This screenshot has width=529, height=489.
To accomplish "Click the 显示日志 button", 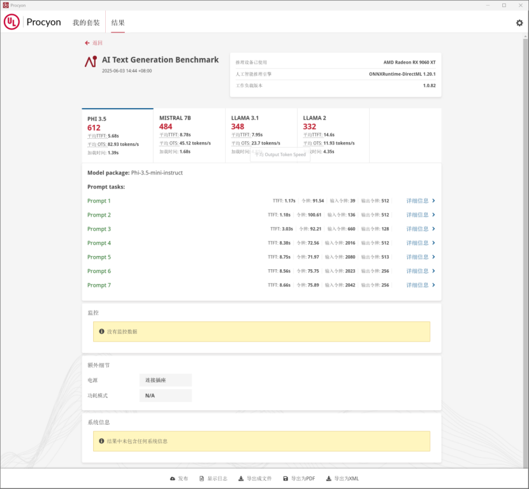I will click(x=214, y=479).
